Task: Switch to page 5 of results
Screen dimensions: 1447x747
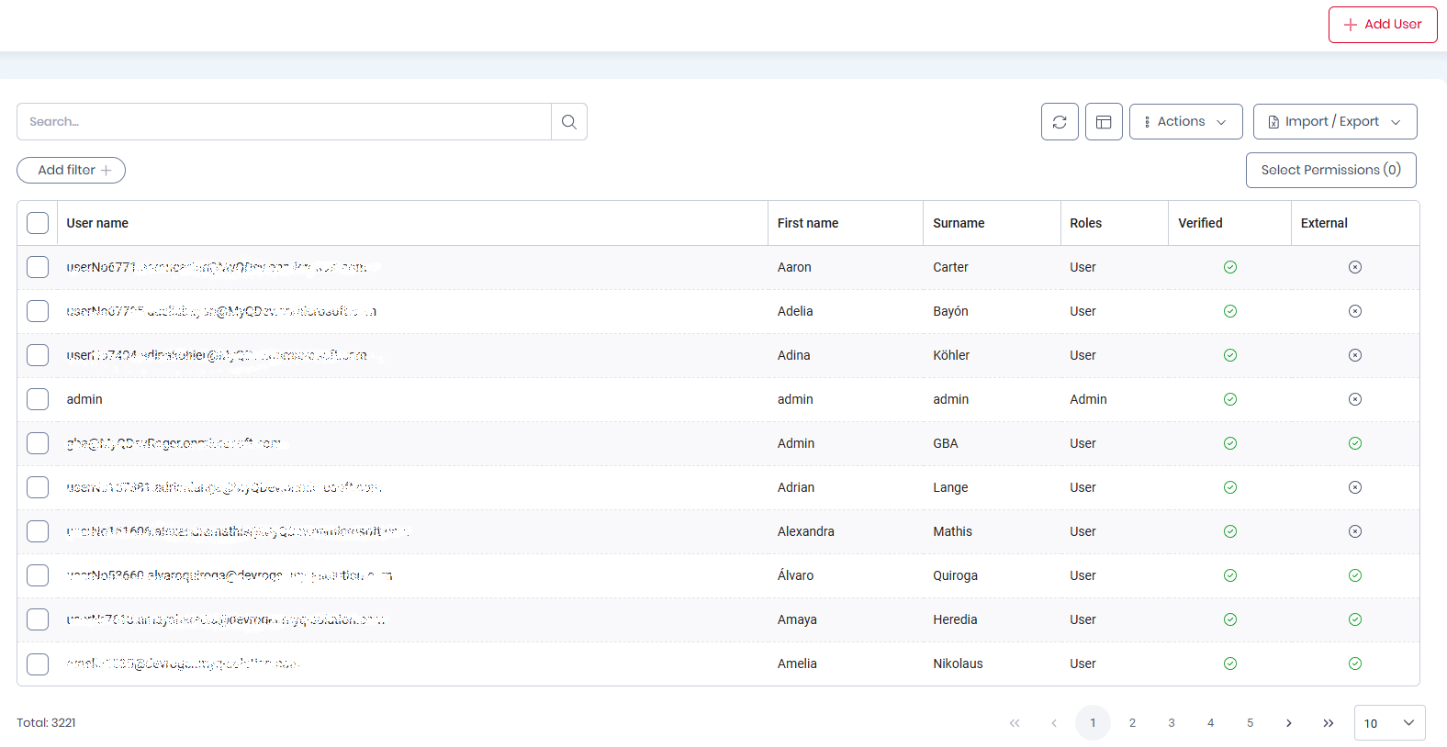Action: click(x=1250, y=723)
